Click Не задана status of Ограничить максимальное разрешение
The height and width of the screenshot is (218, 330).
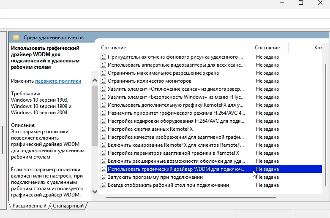pos(267,73)
